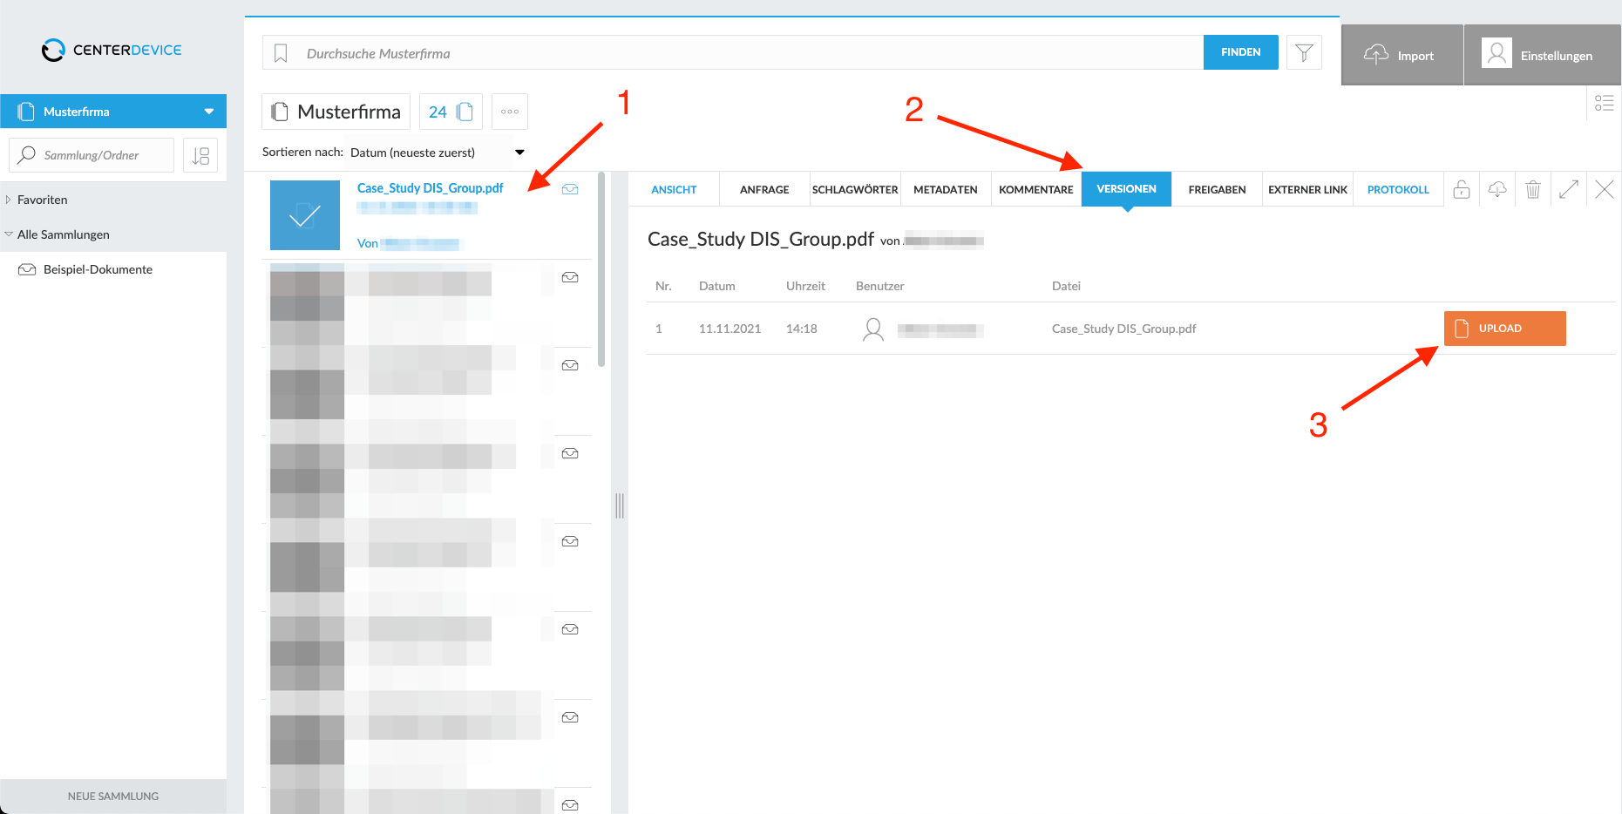1622x814 pixels.
Task: Click the magnifier icon in Sammlung/Ordner field
Action: point(27,154)
